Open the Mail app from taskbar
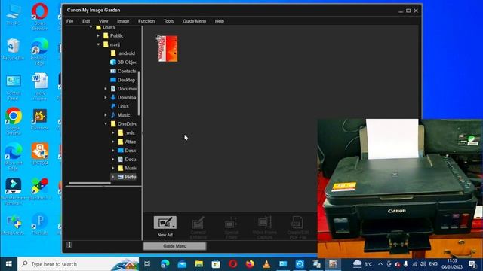 coord(182,264)
